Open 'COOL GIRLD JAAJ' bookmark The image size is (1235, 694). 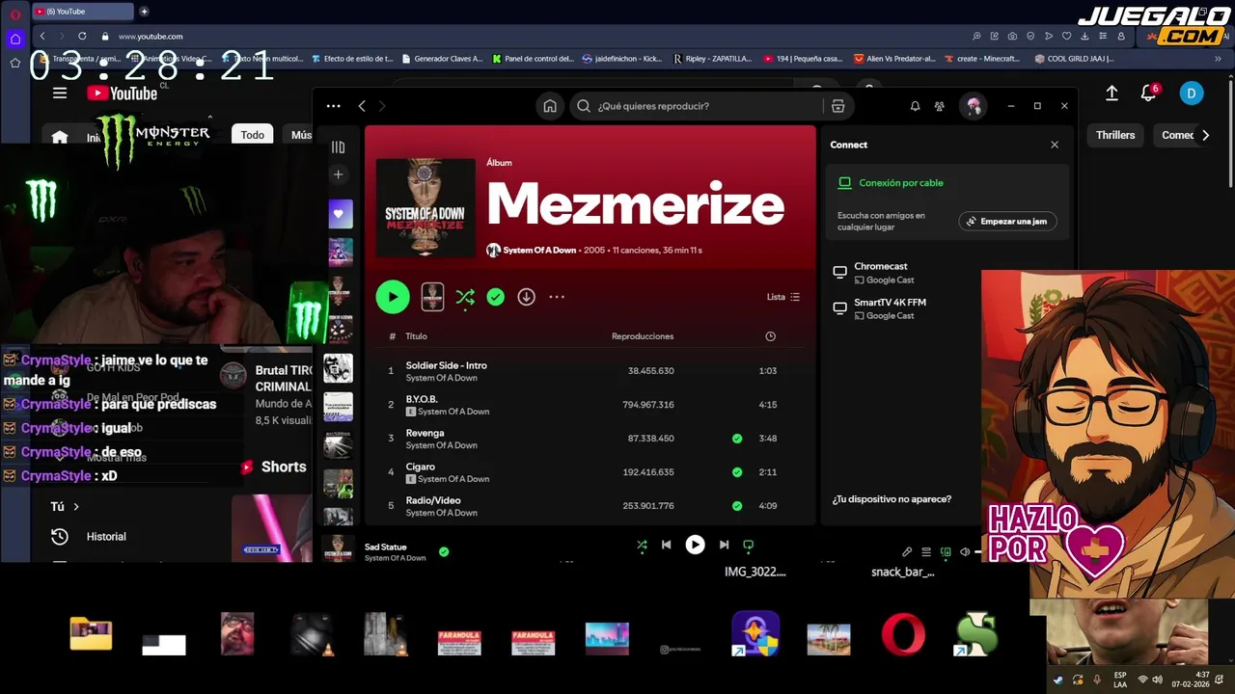[1074, 59]
